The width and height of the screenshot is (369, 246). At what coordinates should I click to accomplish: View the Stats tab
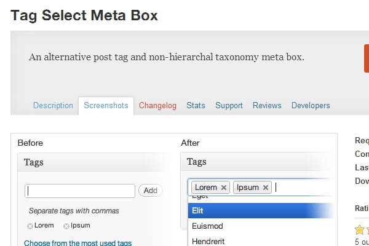pyautogui.click(x=196, y=106)
